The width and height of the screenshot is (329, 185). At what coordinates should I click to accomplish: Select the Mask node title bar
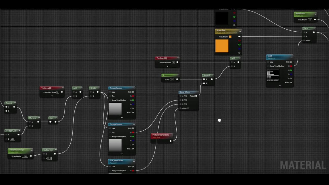(x=279, y=57)
